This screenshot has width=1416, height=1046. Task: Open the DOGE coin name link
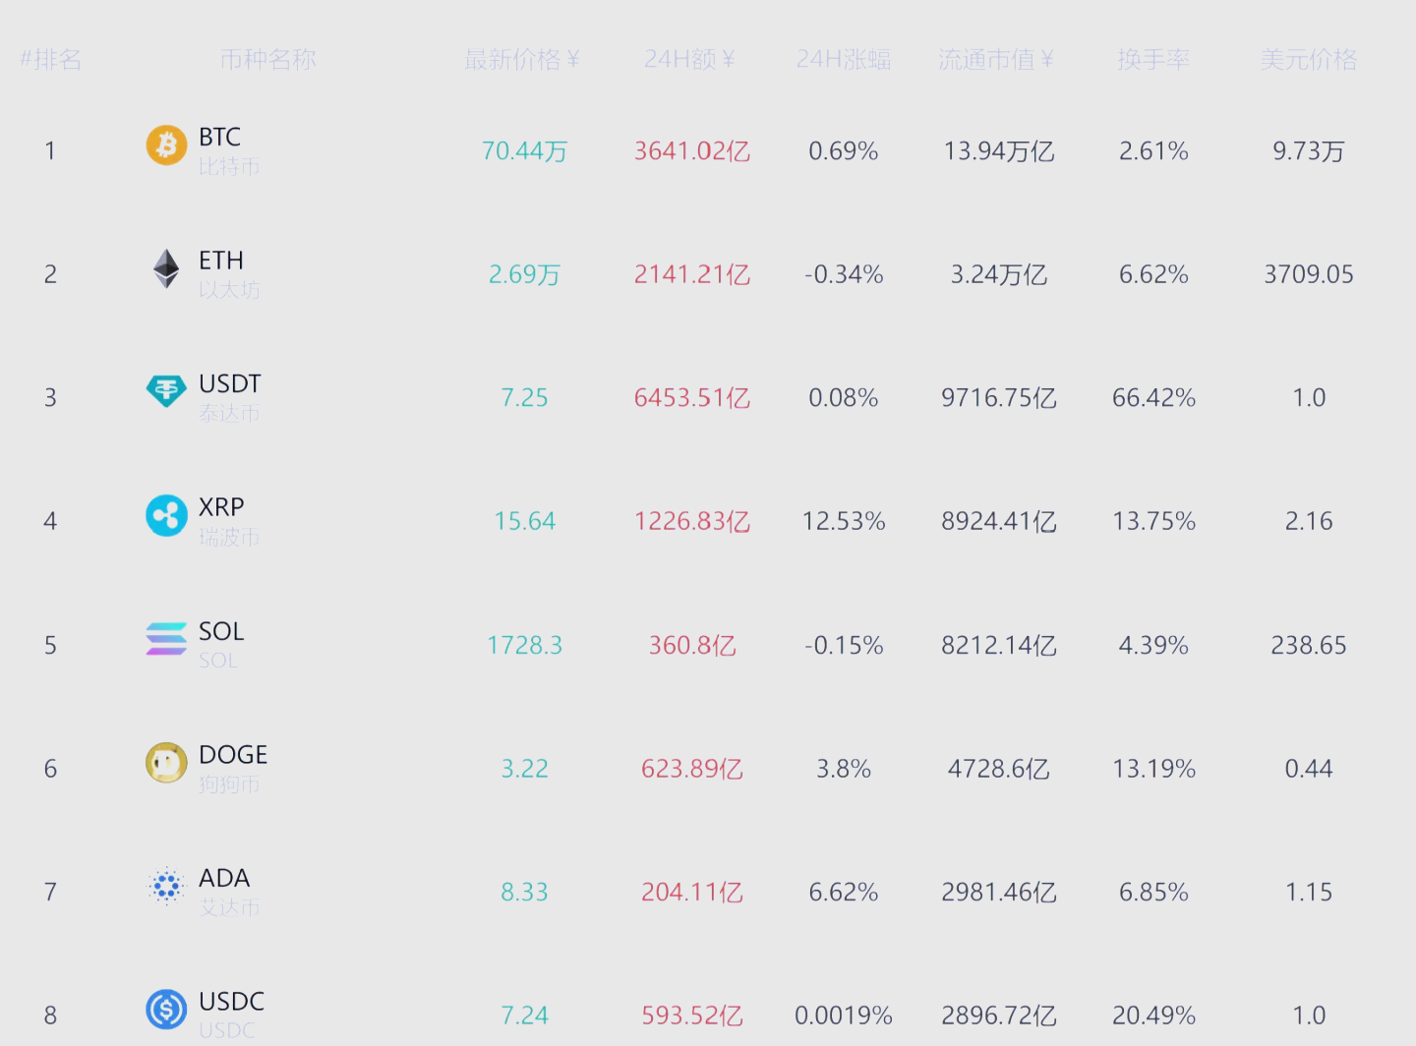click(233, 754)
